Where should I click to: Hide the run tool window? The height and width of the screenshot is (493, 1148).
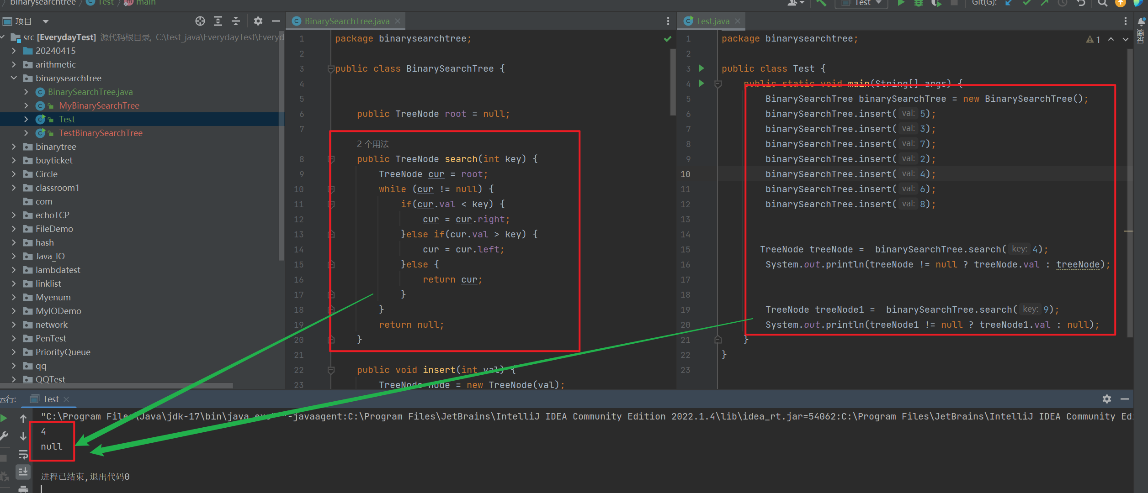(x=1125, y=399)
